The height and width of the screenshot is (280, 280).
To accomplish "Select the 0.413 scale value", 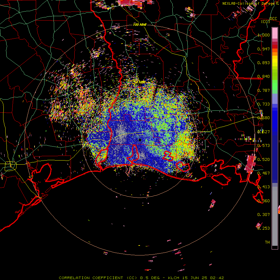I will click(264, 187).
